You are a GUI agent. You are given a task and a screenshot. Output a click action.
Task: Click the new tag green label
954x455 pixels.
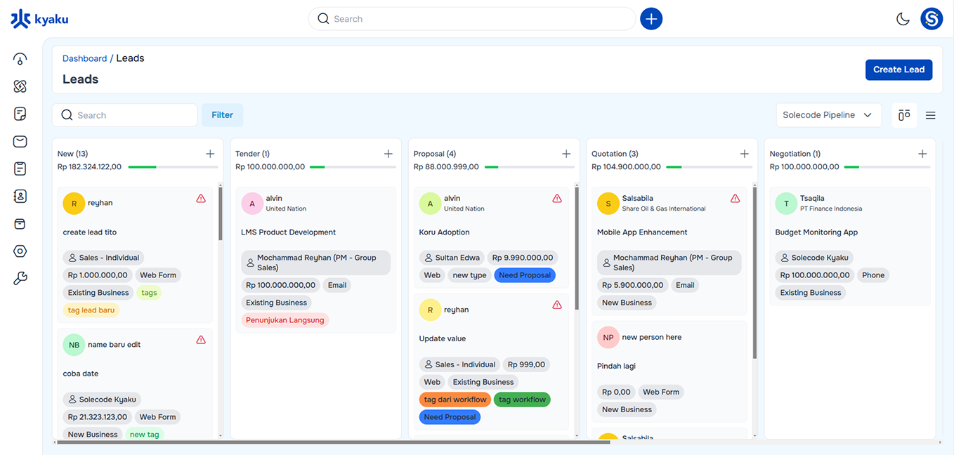click(x=144, y=435)
